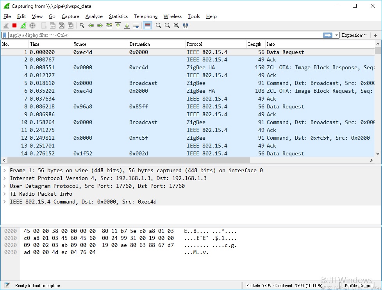Sort by the Protocol column header

216,44
